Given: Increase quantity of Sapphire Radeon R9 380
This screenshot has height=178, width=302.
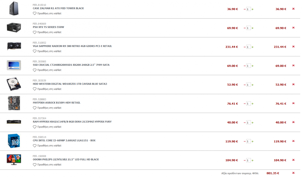Looking at the screenshot, I should (x=252, y=47).
